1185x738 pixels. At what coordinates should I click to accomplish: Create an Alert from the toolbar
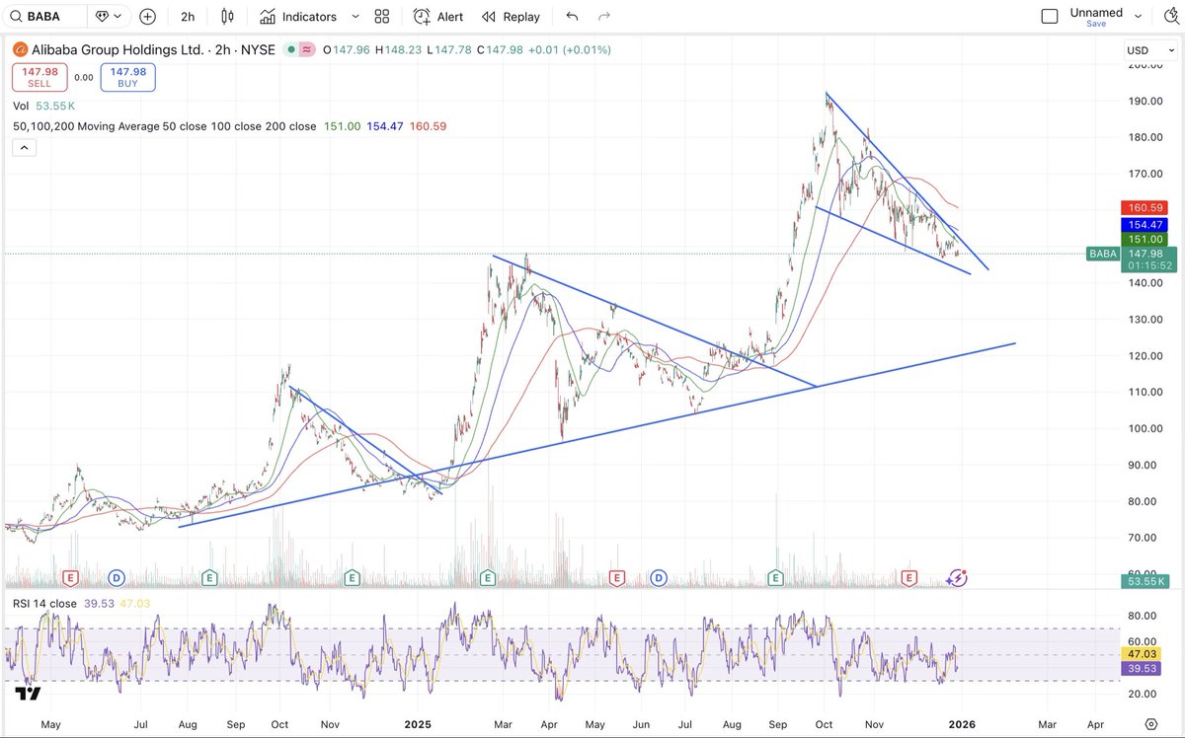click(x=438, y=17)
